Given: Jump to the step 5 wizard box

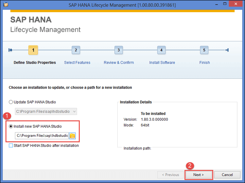Looking at the screenshot, I should coord(204,50).
